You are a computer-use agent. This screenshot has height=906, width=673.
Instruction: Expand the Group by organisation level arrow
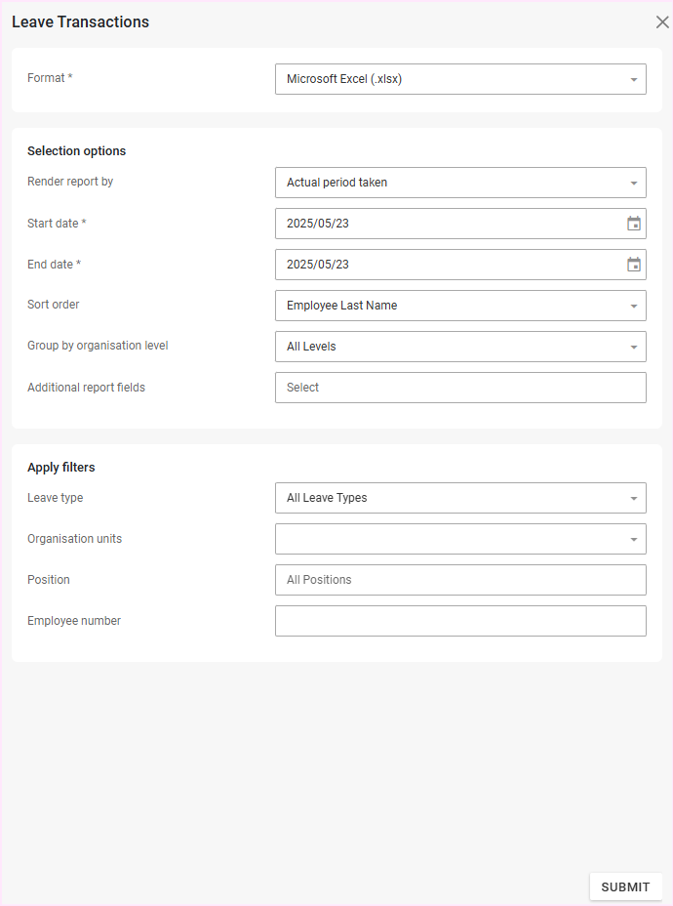(x=634, y=347)
